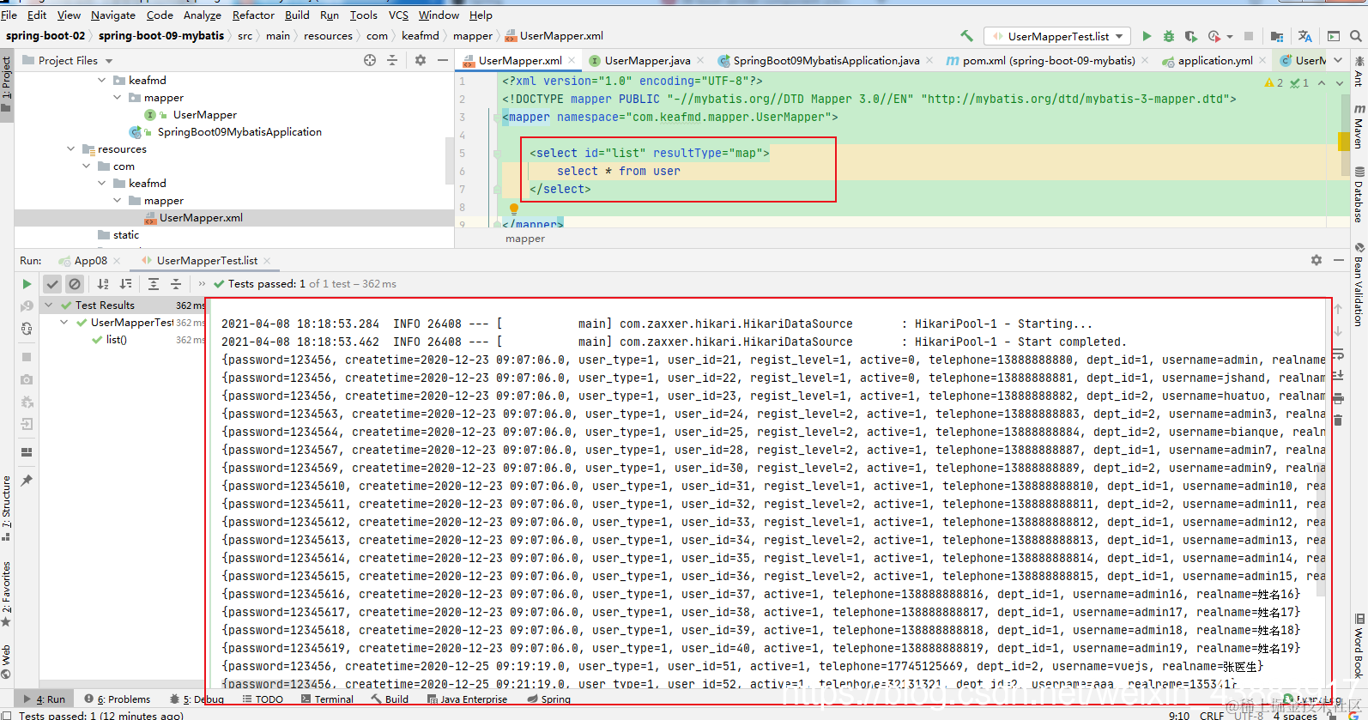Collapse Test Results node
This screenshot has height=720, width=1368.
click(49, 306)
